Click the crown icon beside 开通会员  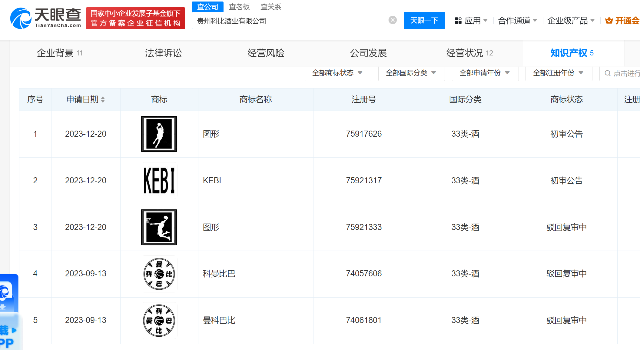(x=609, y=20)
